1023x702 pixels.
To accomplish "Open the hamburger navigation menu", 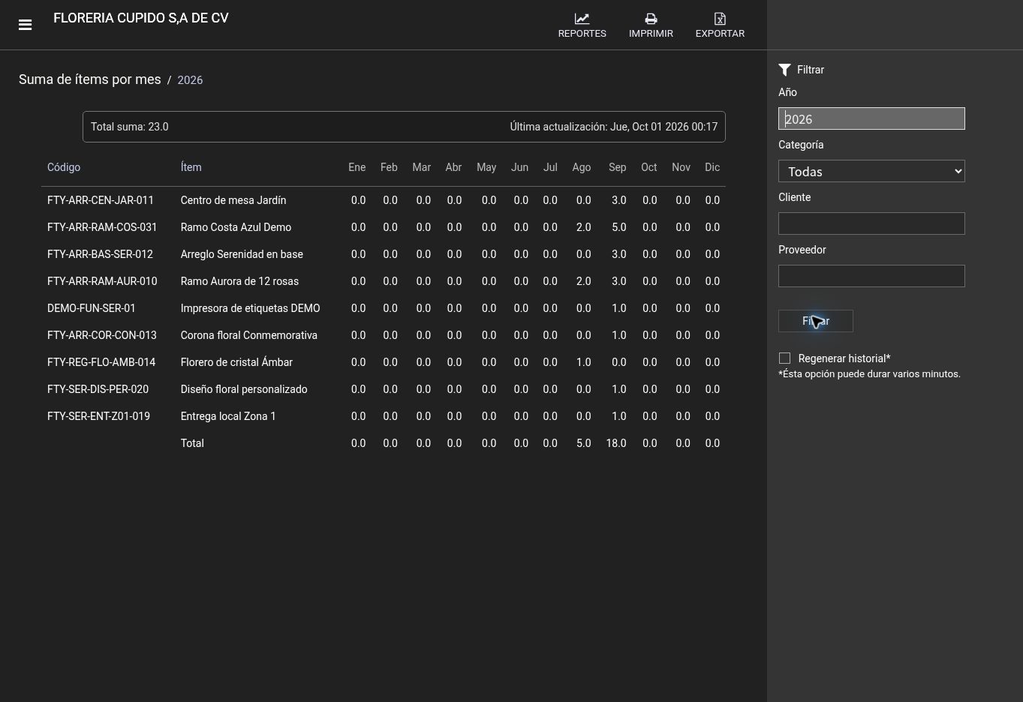I will click(x=25, y=25).
